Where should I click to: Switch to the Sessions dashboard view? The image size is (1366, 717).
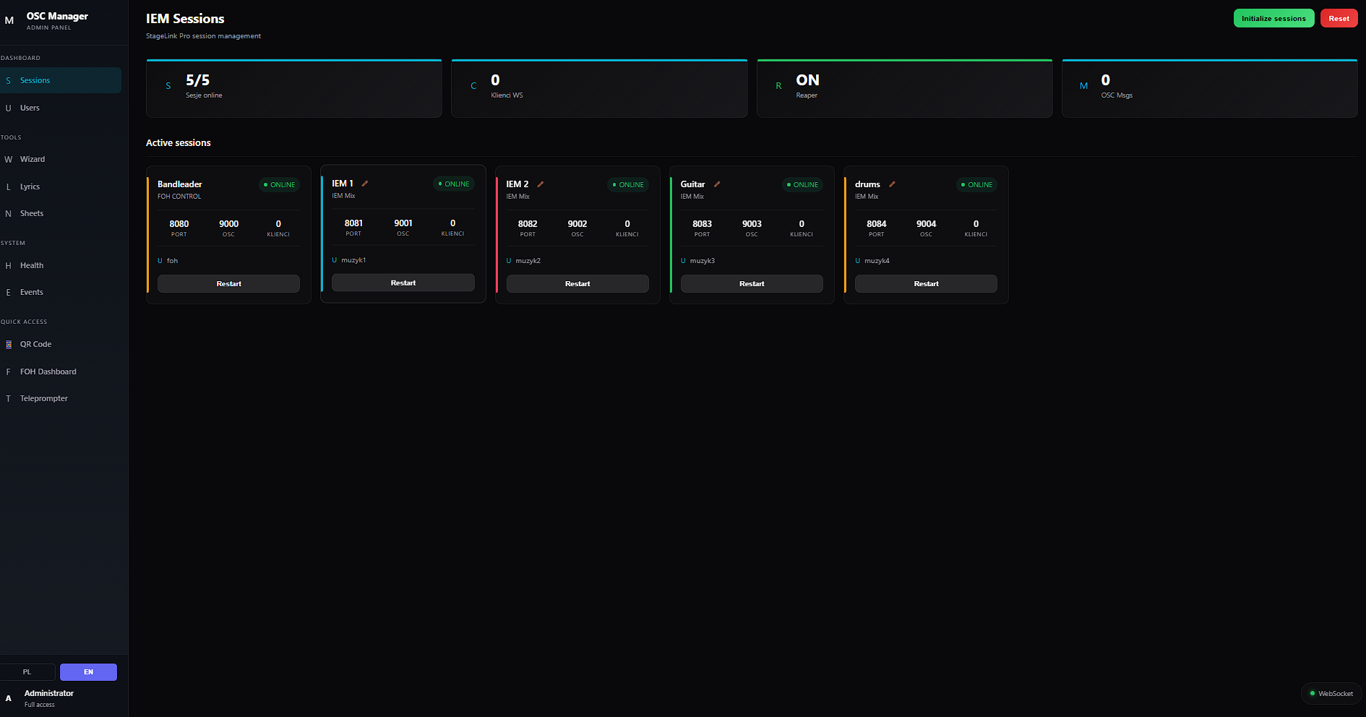[35, 80]
